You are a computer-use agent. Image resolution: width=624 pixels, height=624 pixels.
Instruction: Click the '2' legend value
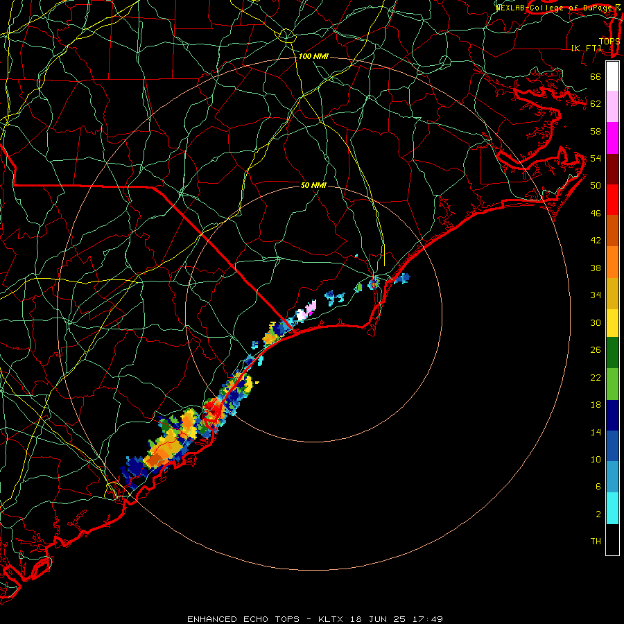pyautogui.click(x=598, y=514)
